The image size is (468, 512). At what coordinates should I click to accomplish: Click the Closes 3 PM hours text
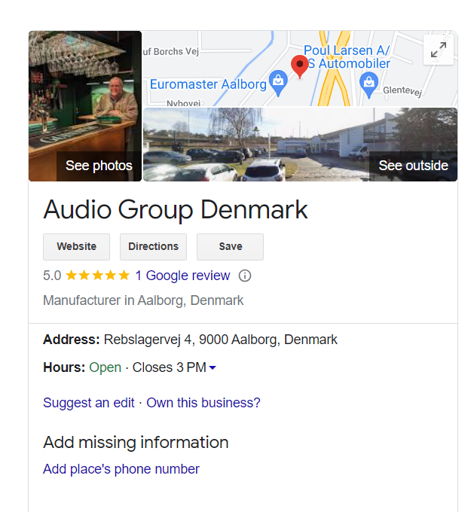click(170, 367)
